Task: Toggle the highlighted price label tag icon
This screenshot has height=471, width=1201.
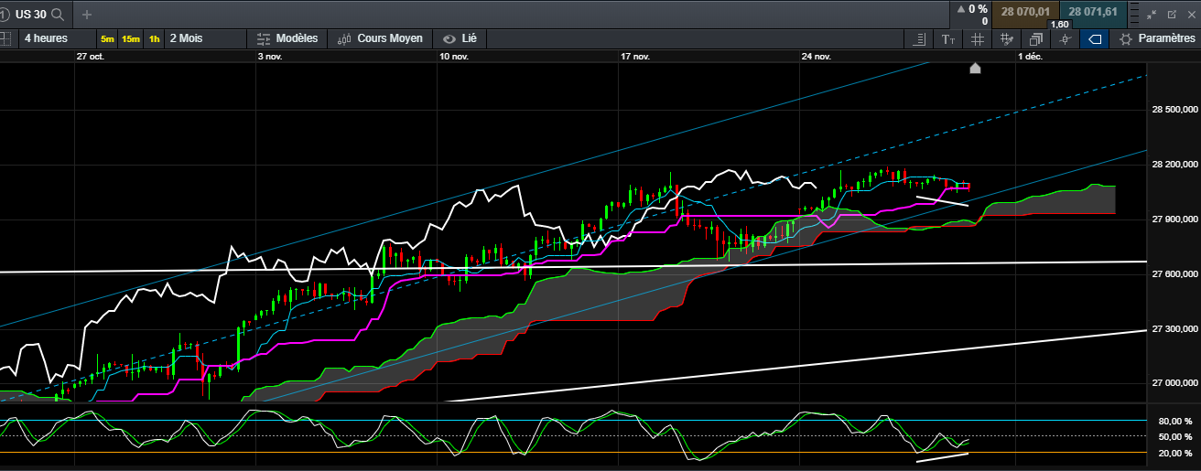Action: [1094, 39]
